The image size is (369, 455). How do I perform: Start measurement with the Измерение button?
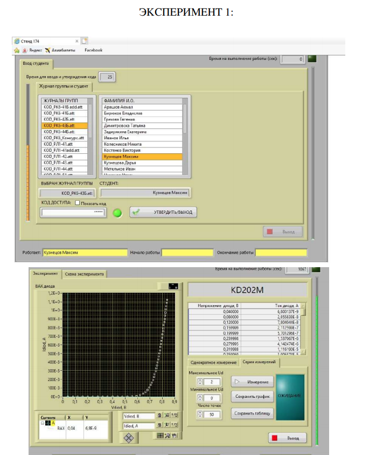coord(253,382)
